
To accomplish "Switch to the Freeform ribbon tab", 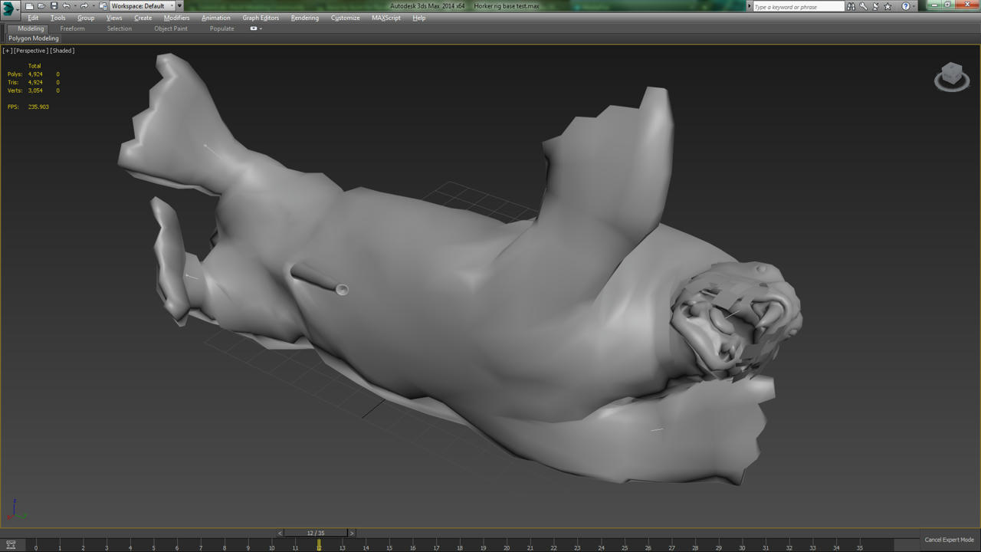I will coord(73,28).
